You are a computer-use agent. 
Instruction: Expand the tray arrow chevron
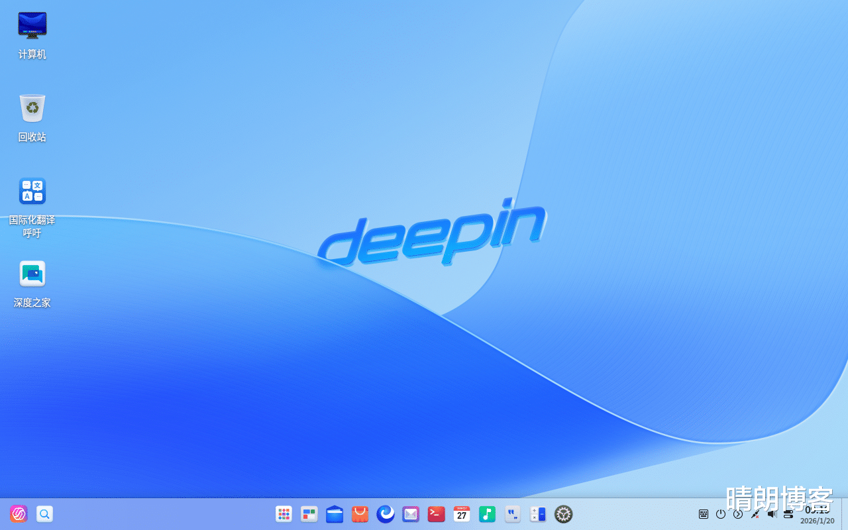coord(738,513)
